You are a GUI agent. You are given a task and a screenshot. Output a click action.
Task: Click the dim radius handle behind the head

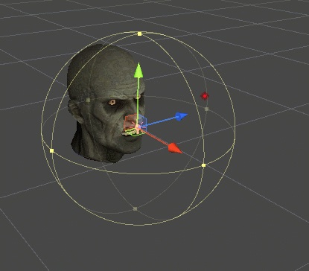point(88,100)
